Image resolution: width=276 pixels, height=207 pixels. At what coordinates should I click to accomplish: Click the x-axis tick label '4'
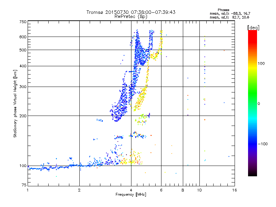coord(131,190)
